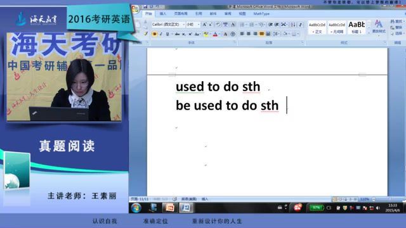The width and height of the screenshot is (406, 228).
Task: Click the Windows Start button
Action: [136, 208]
